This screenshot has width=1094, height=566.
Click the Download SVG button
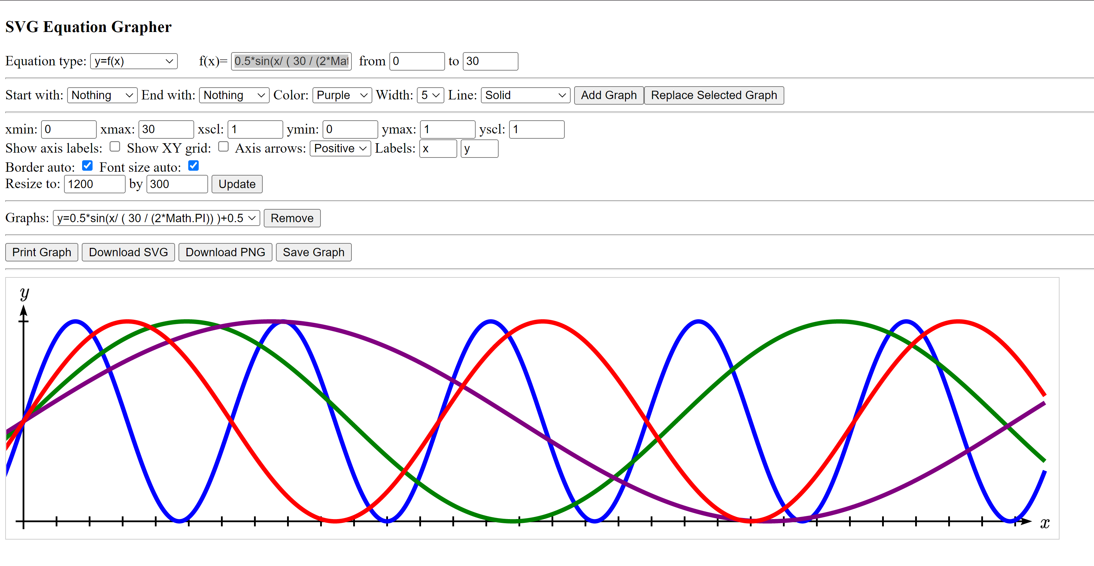(x=128, y=252)
